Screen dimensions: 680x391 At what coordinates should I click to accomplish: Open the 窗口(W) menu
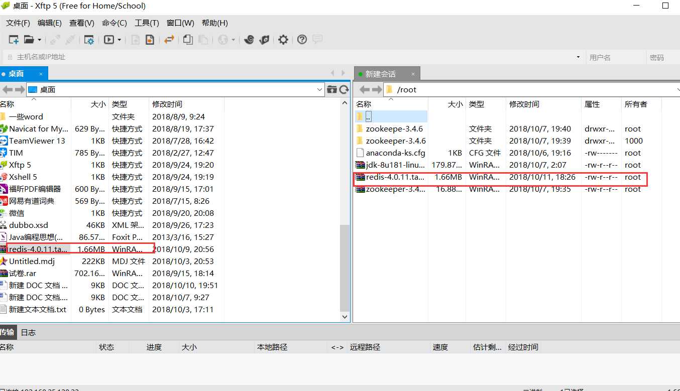coord(180,23)
